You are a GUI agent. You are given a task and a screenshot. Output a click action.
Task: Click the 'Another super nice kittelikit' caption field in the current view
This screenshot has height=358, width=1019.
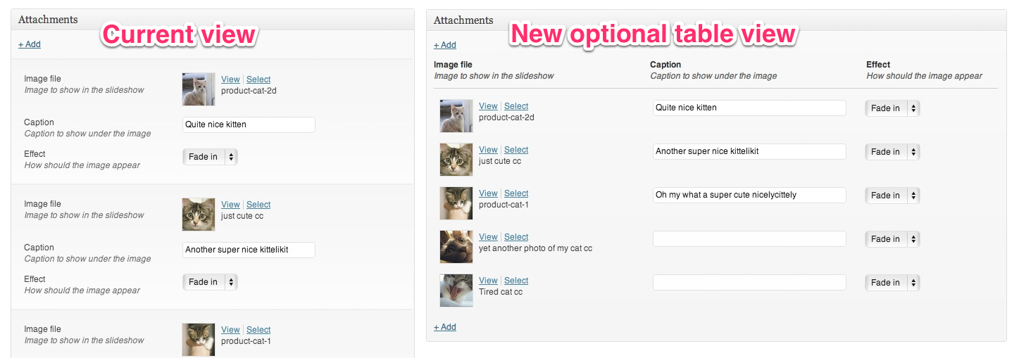pyautogui.click(x=249, y=250)
